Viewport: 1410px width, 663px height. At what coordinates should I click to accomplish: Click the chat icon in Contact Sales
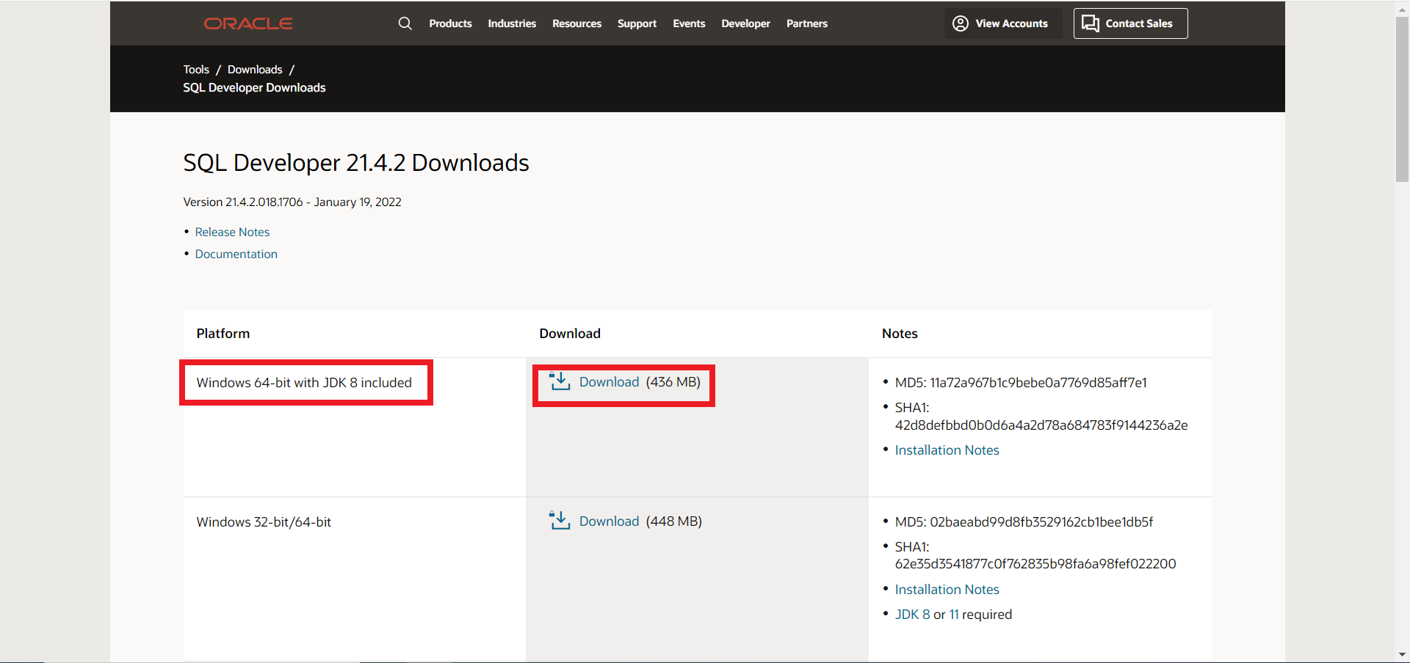[1091, 23]
